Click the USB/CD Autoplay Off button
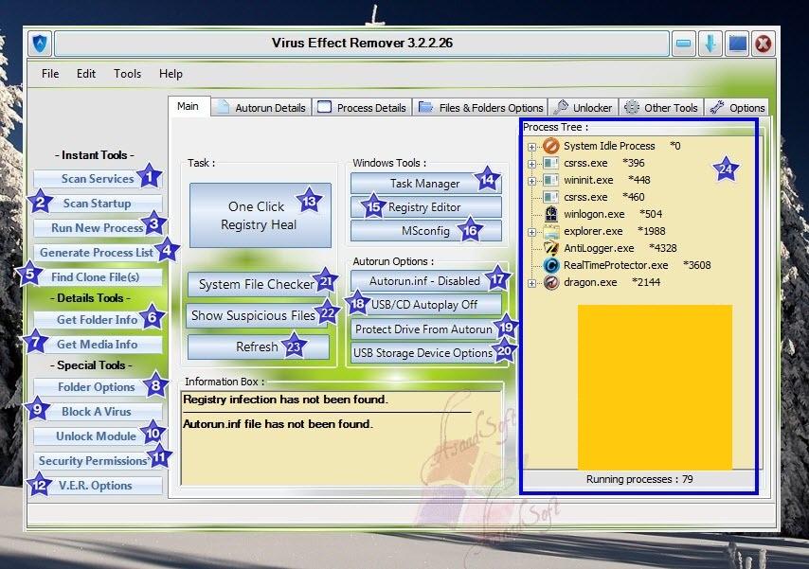Viewport: 809px width, 569px height. (x=425, y=305)
